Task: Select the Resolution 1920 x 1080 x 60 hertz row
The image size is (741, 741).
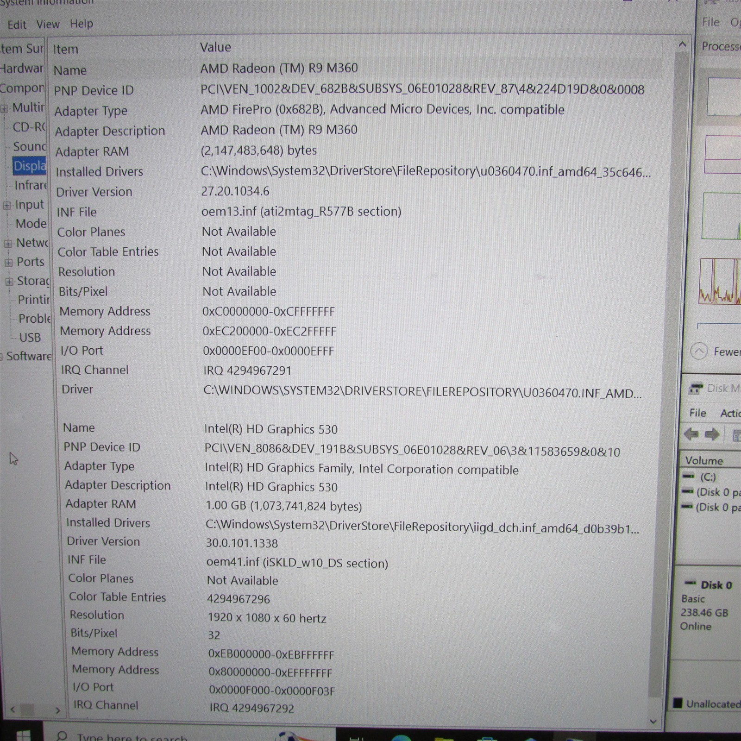Action: coord(361,616)
